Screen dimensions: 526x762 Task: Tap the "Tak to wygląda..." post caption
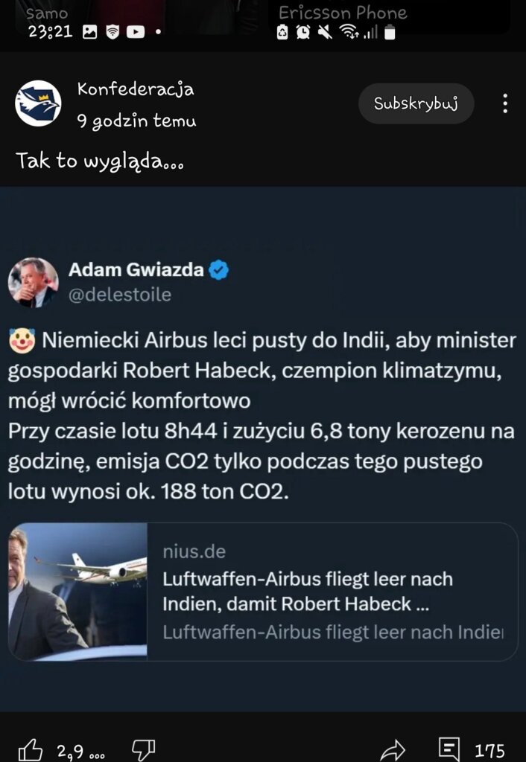[100, 161]
